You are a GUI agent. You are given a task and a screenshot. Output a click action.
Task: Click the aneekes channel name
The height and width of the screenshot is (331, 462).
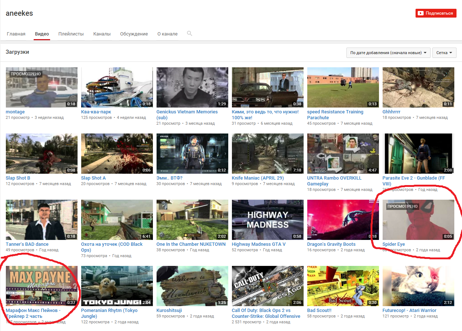[x=19, y=13]
